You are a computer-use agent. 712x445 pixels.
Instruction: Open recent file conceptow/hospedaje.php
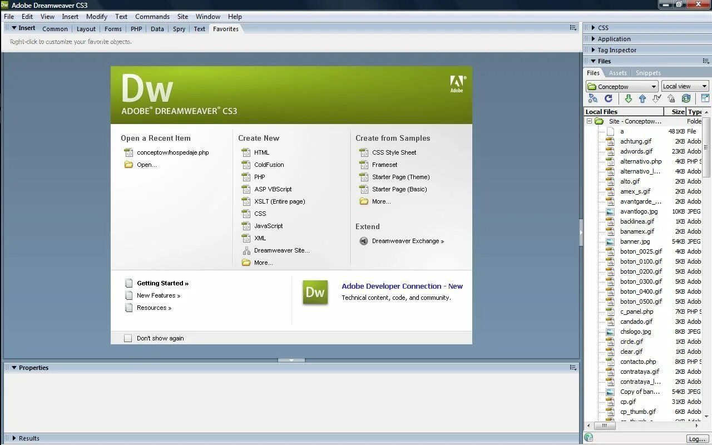pos(173,152)
